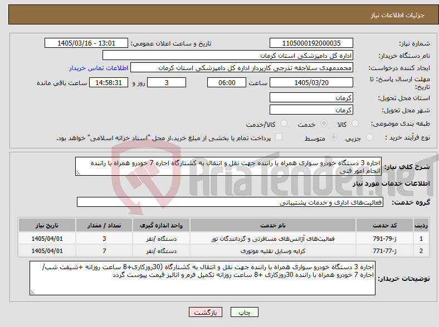Click row number 2 cell
439x327 pixels.
tap(421, 251)
